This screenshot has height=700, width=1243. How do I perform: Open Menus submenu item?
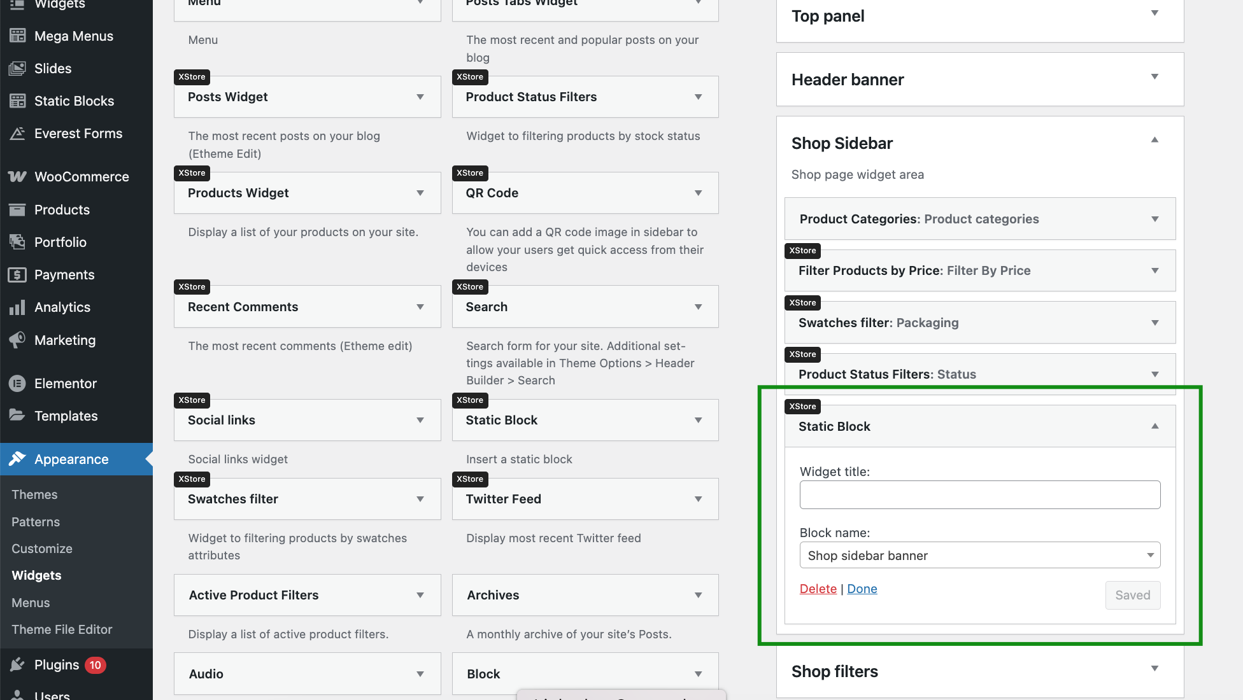(x=31, y=603)
